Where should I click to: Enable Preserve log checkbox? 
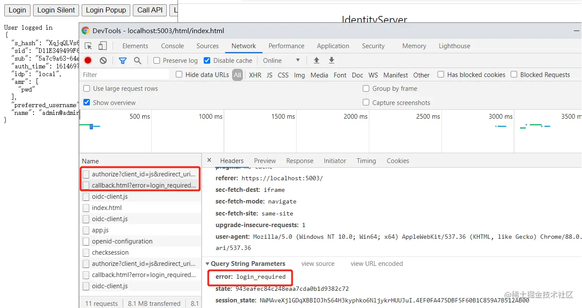157,61
